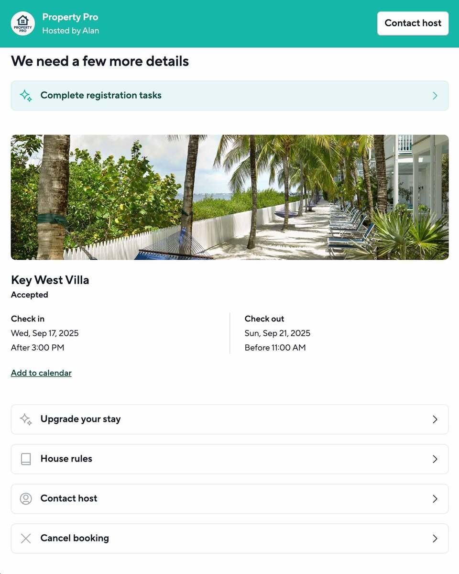This screenshot has width=459, height=574.
Task: Click the sparkle icon beside registration tasks
Action: point(26,96)
